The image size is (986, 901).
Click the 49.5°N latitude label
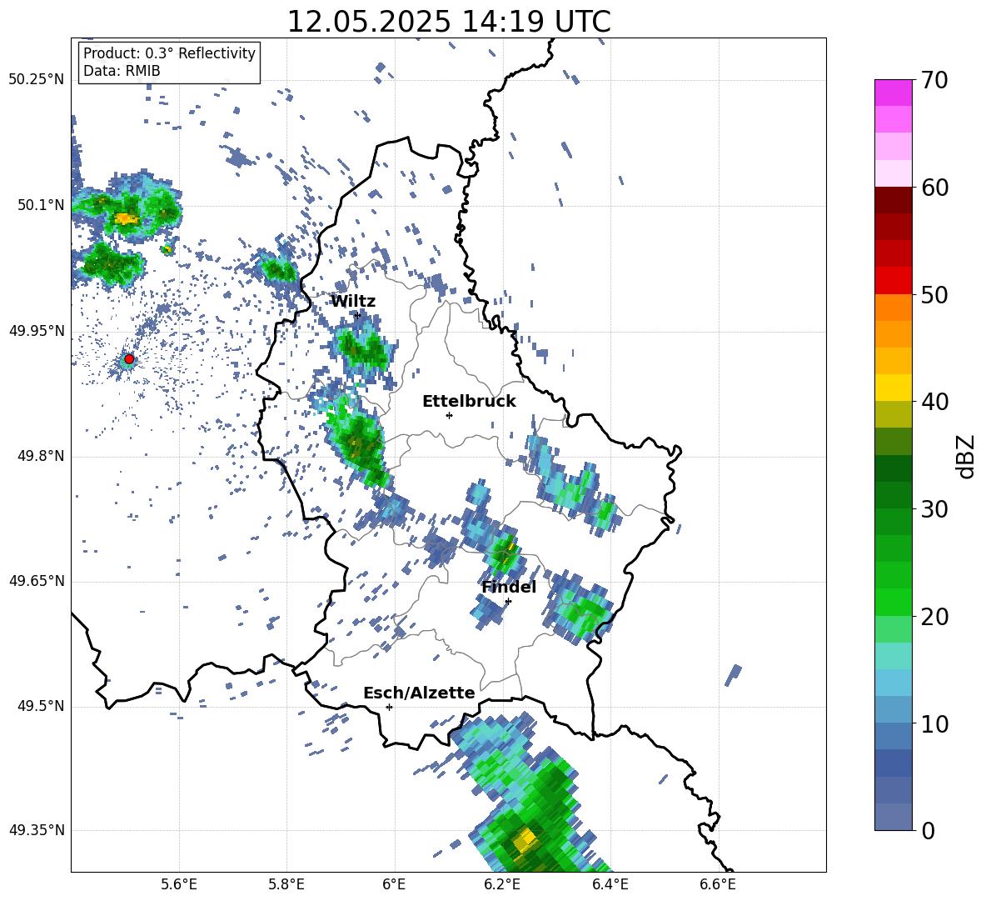(x=41, y=707)
